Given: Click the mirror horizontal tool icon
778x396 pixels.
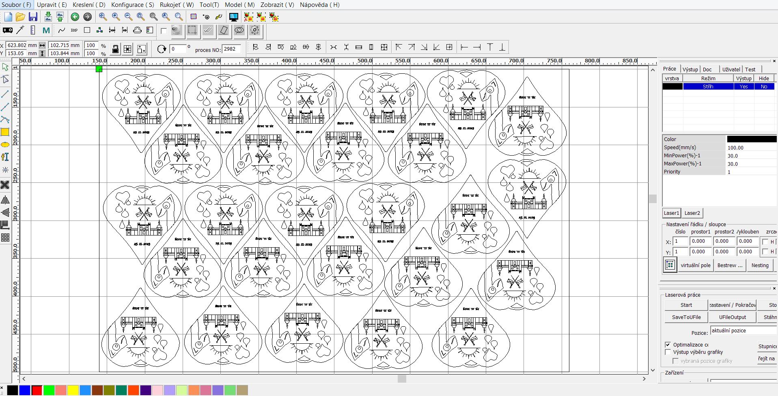Looking at the screenshot, I should (5, 200).
